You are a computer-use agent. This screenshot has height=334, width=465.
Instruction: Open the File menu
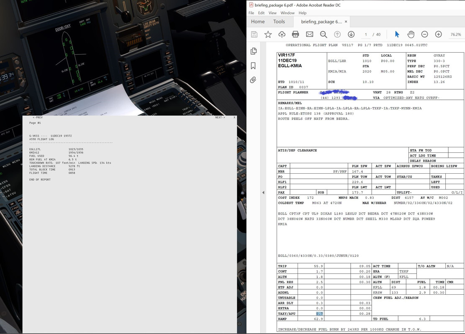(x=251, y=13)
